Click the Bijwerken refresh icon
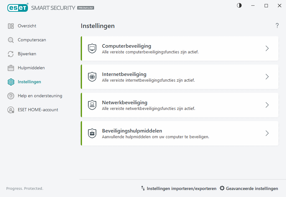286x197 pixels. (10, 54)
